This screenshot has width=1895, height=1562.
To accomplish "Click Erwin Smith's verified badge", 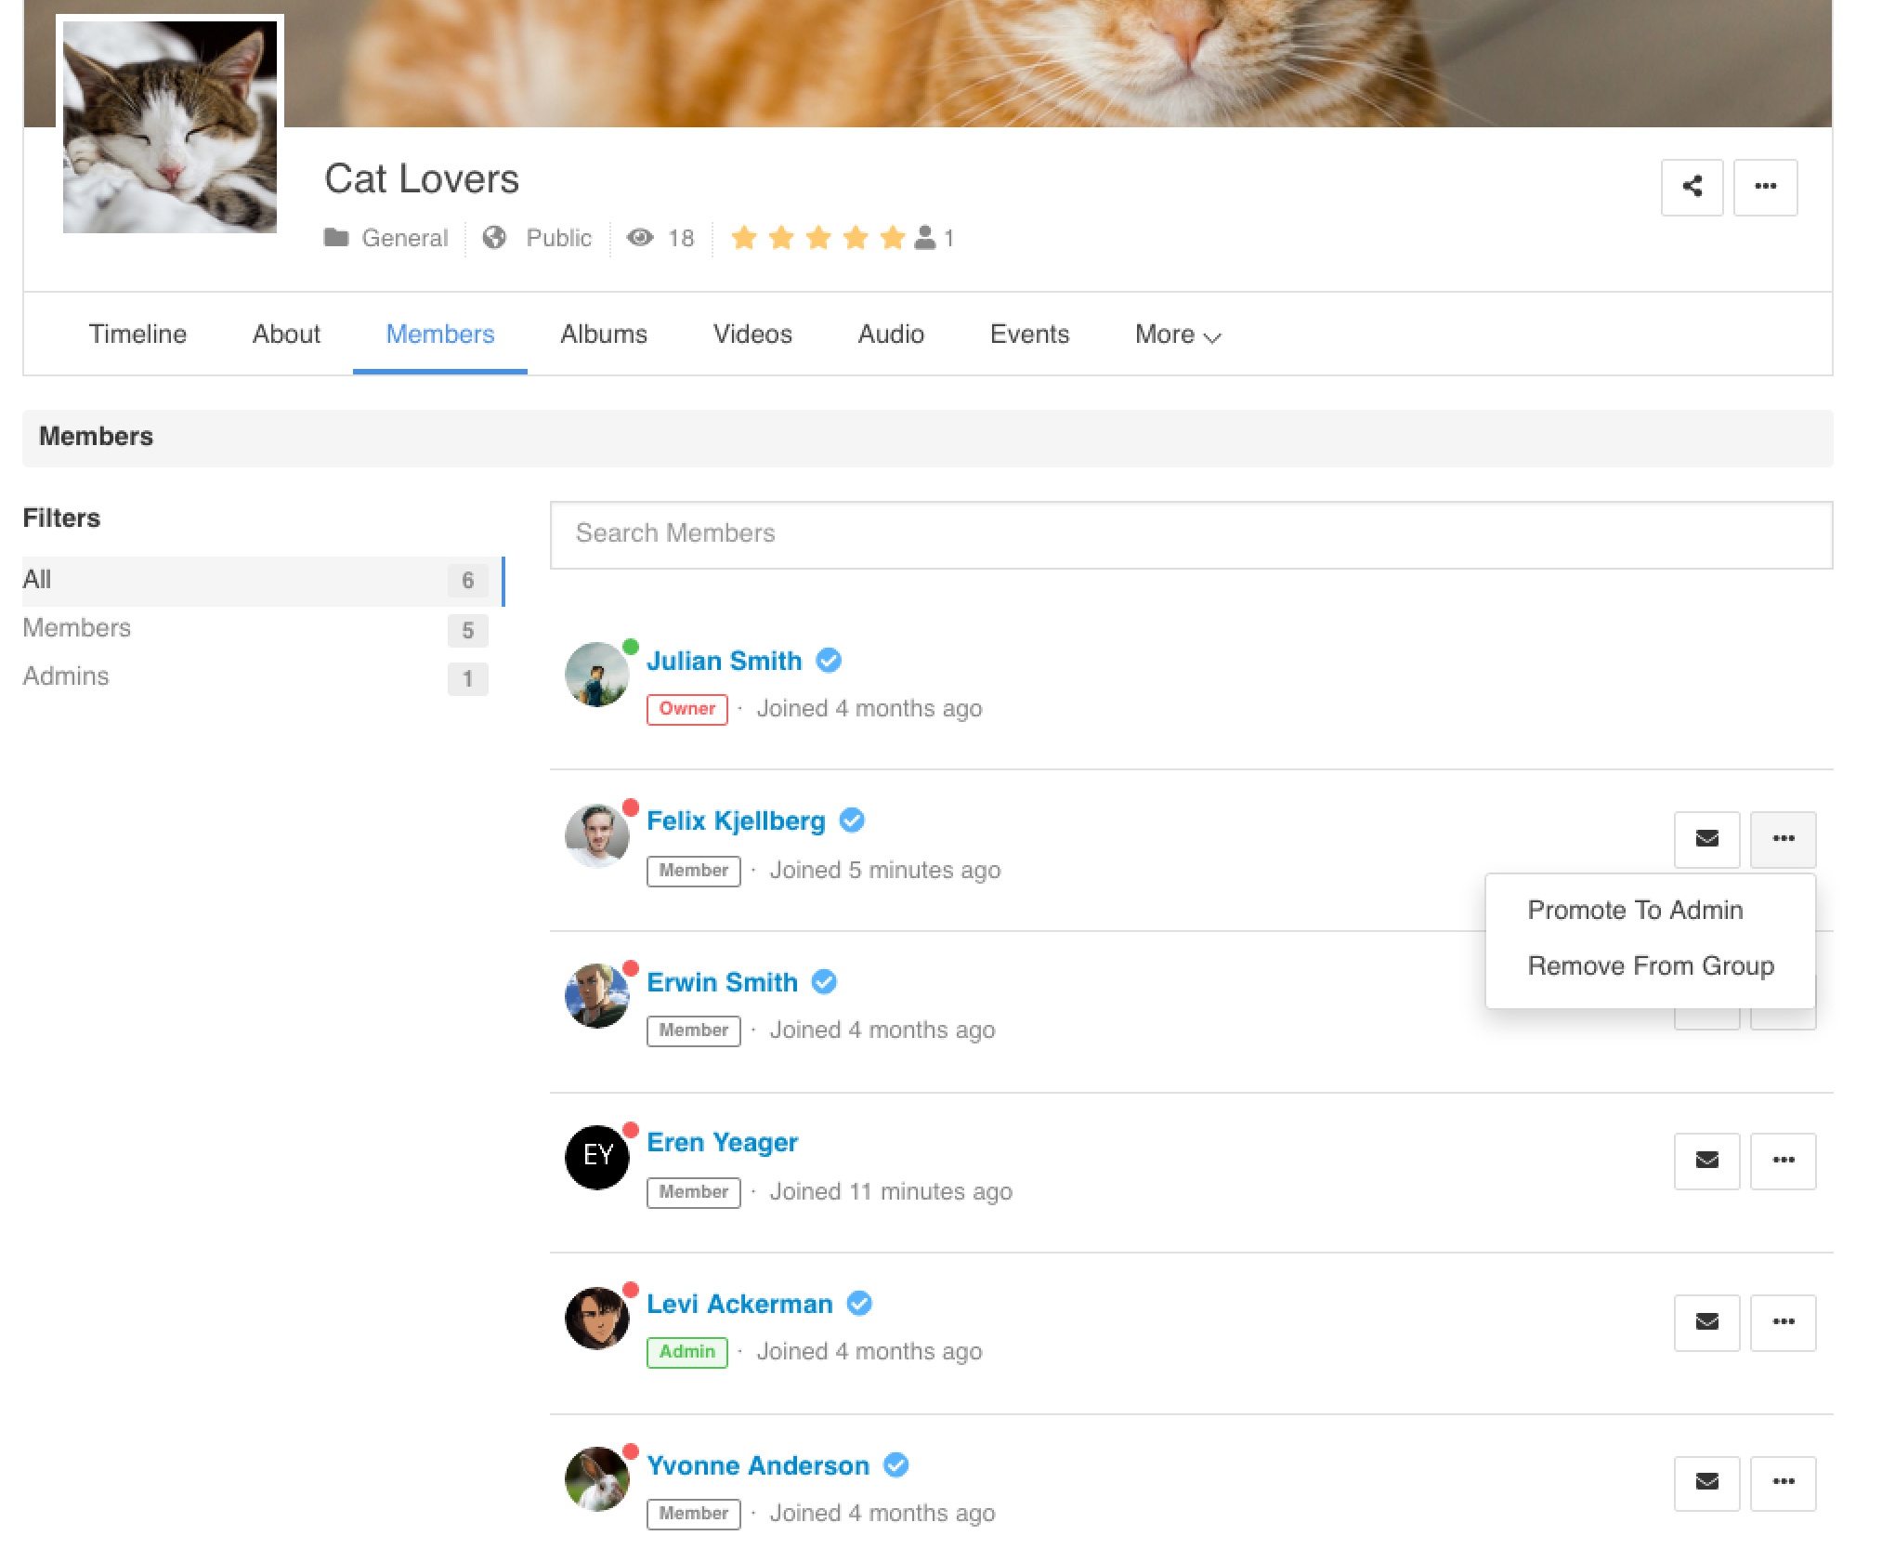I will (824, 982).
